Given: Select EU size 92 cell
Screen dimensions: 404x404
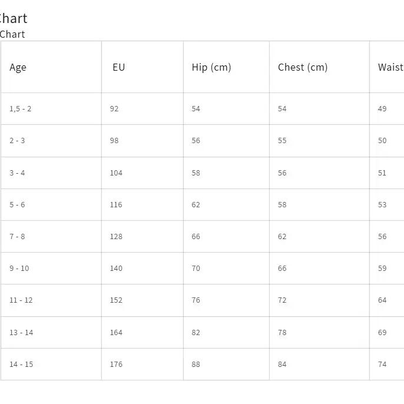Looking at the screenshot, I should click(x=143, y=109).
